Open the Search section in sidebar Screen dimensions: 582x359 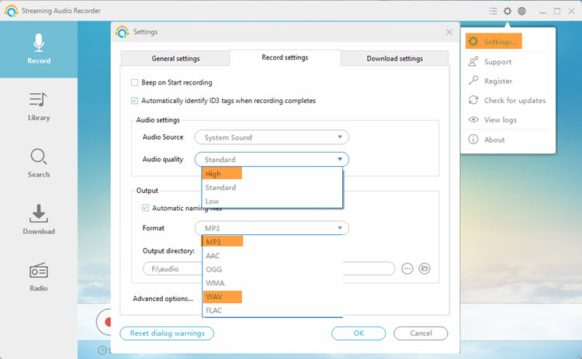[x=38, y=163]
